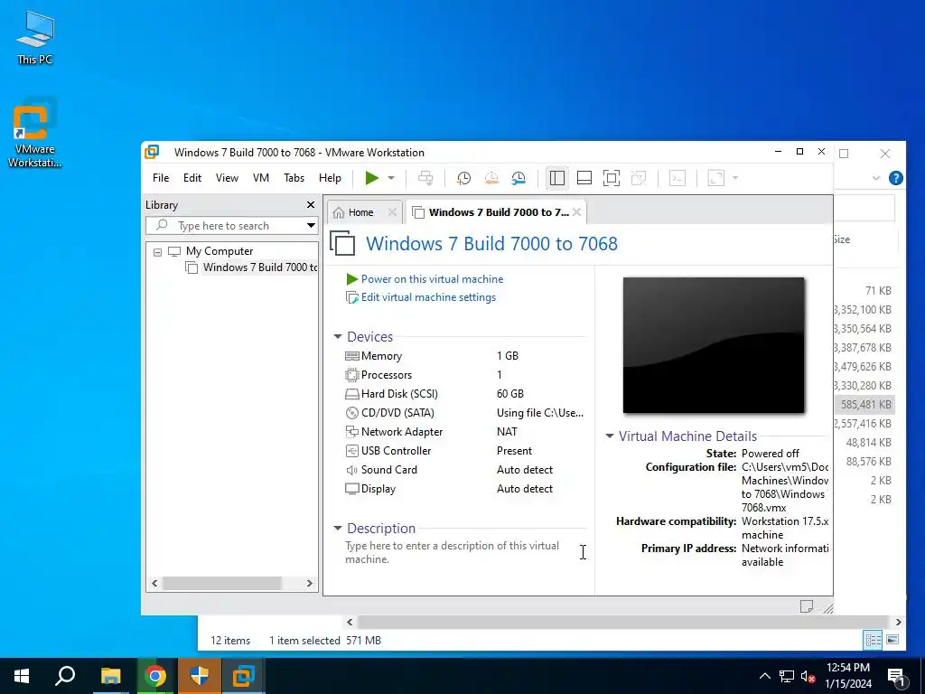Expand the ribbon chevron in File Explorer
Image resolution: width=925 pixels, height=694 pixels.
(x=876, y=178)
